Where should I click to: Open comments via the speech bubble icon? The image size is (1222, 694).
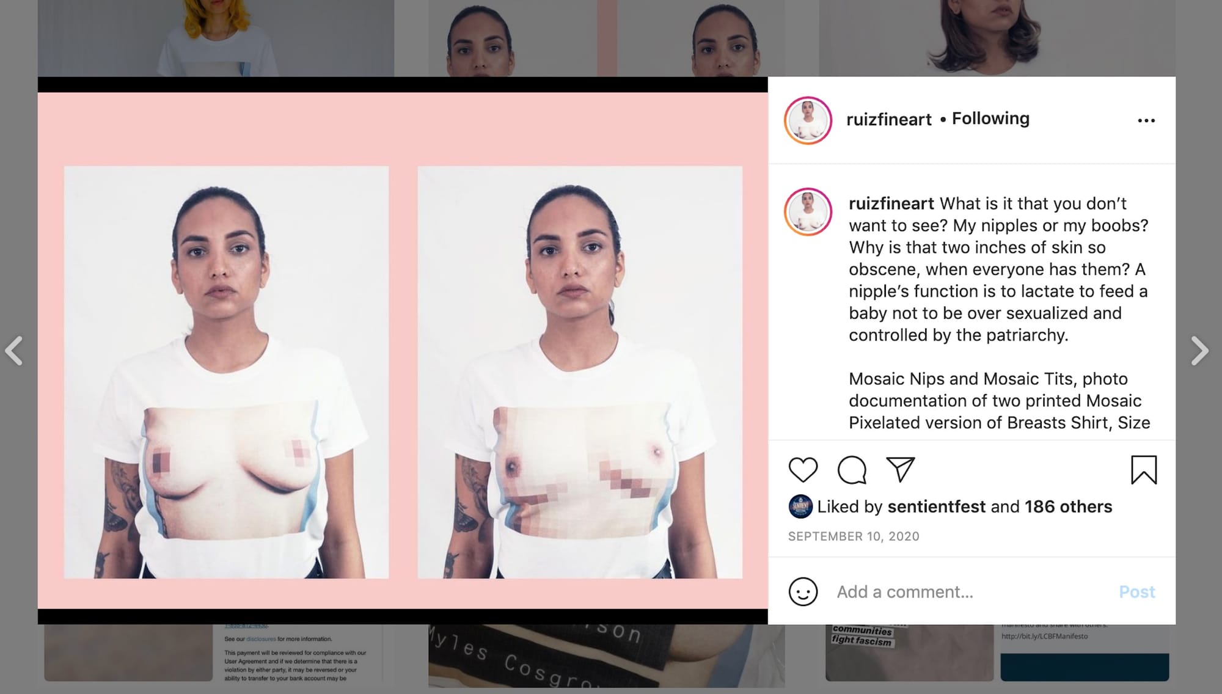click(852, 470)
